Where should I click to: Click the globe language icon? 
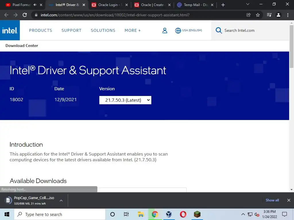[x=178, y=30]
